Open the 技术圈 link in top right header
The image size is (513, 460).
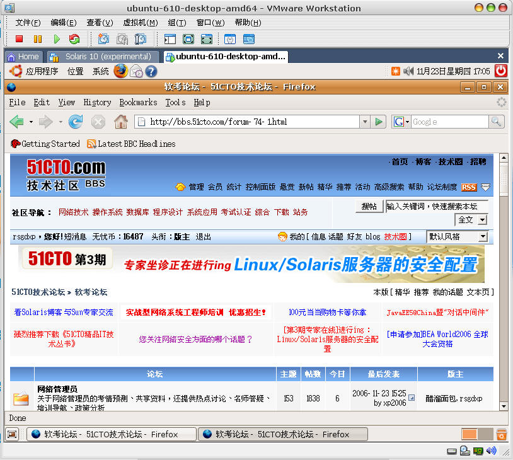tap(451, 161)
